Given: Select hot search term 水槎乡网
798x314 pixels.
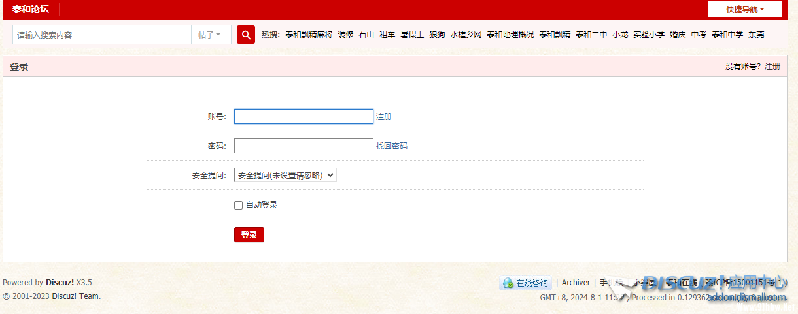Looking at the screenshot, I should tap(466, 35).
